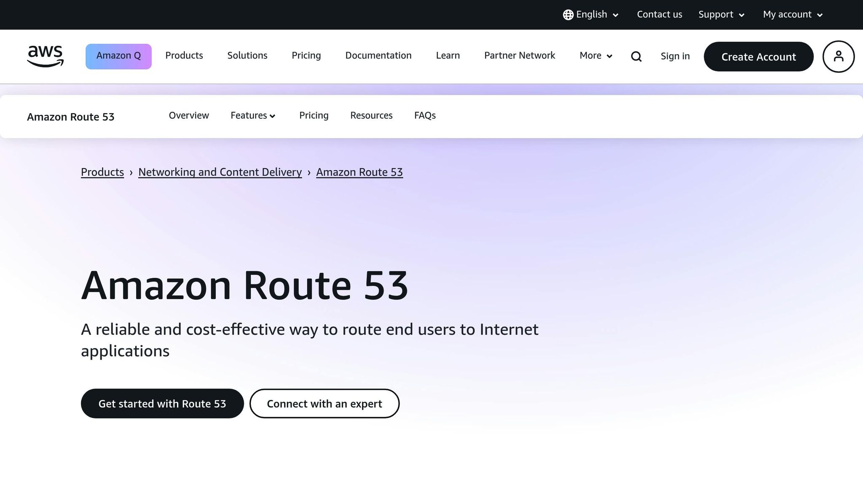Screen dimensions: 863x485
Task: Click the Create Account button
Action: tap(758, 56)
